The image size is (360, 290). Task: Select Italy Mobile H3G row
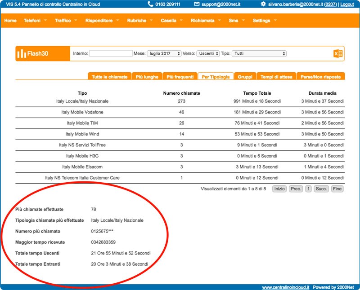click(180, 156)
